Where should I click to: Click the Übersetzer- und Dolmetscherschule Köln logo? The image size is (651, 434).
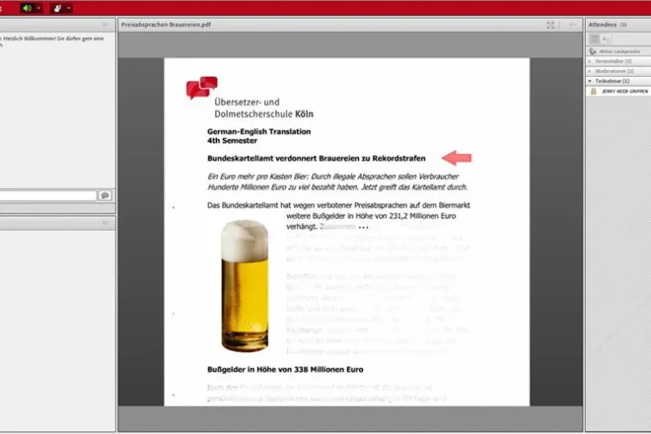pos(250,97)
